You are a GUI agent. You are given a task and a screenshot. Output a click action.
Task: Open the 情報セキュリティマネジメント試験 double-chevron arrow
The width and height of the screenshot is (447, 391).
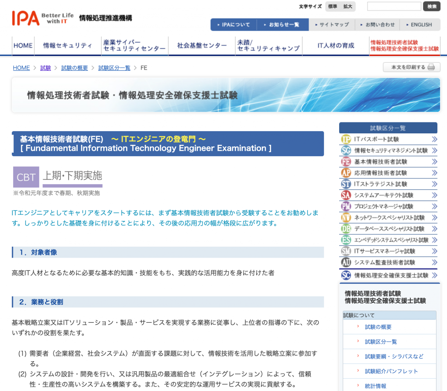[434, 150]
